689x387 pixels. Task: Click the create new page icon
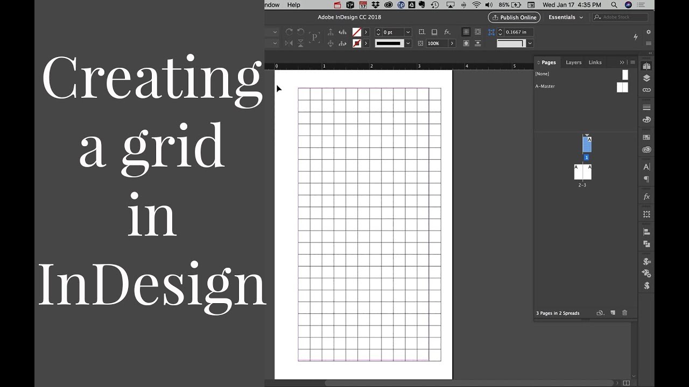(x=613, y=313)
